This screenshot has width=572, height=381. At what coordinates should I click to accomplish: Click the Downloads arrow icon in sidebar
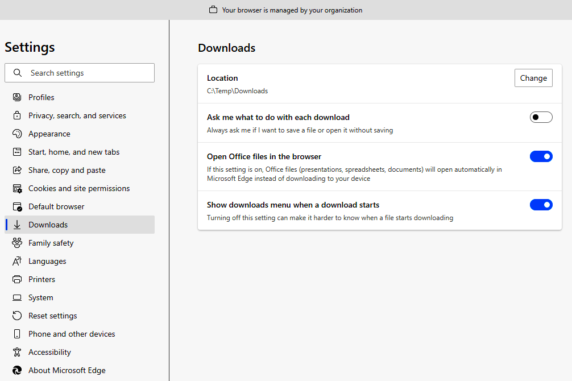[17, 225]
